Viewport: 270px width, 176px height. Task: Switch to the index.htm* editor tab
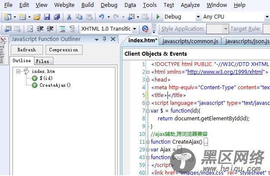pyautogui.click(x=143, y=41)
